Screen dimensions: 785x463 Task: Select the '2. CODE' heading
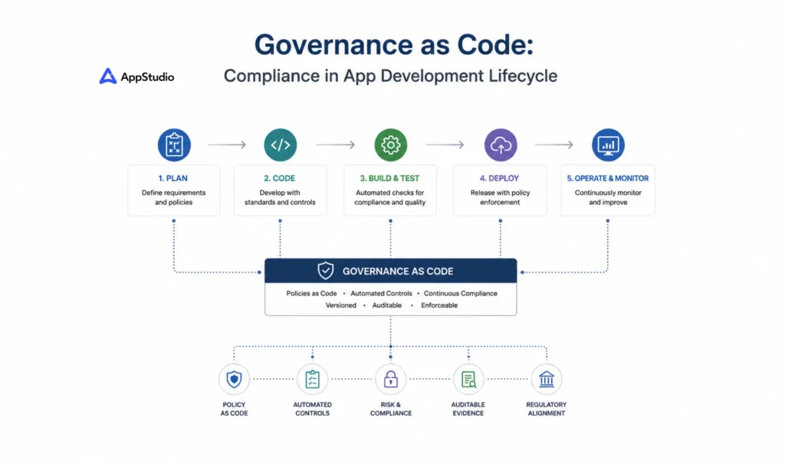coord(279,178)
